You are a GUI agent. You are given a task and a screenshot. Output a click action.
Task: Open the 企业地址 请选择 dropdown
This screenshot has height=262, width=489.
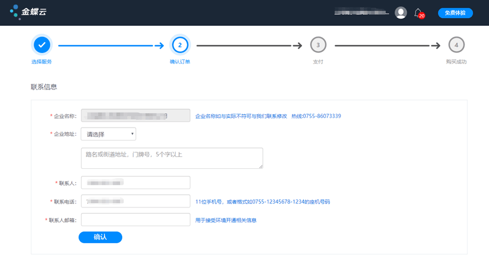coord(108,134)
